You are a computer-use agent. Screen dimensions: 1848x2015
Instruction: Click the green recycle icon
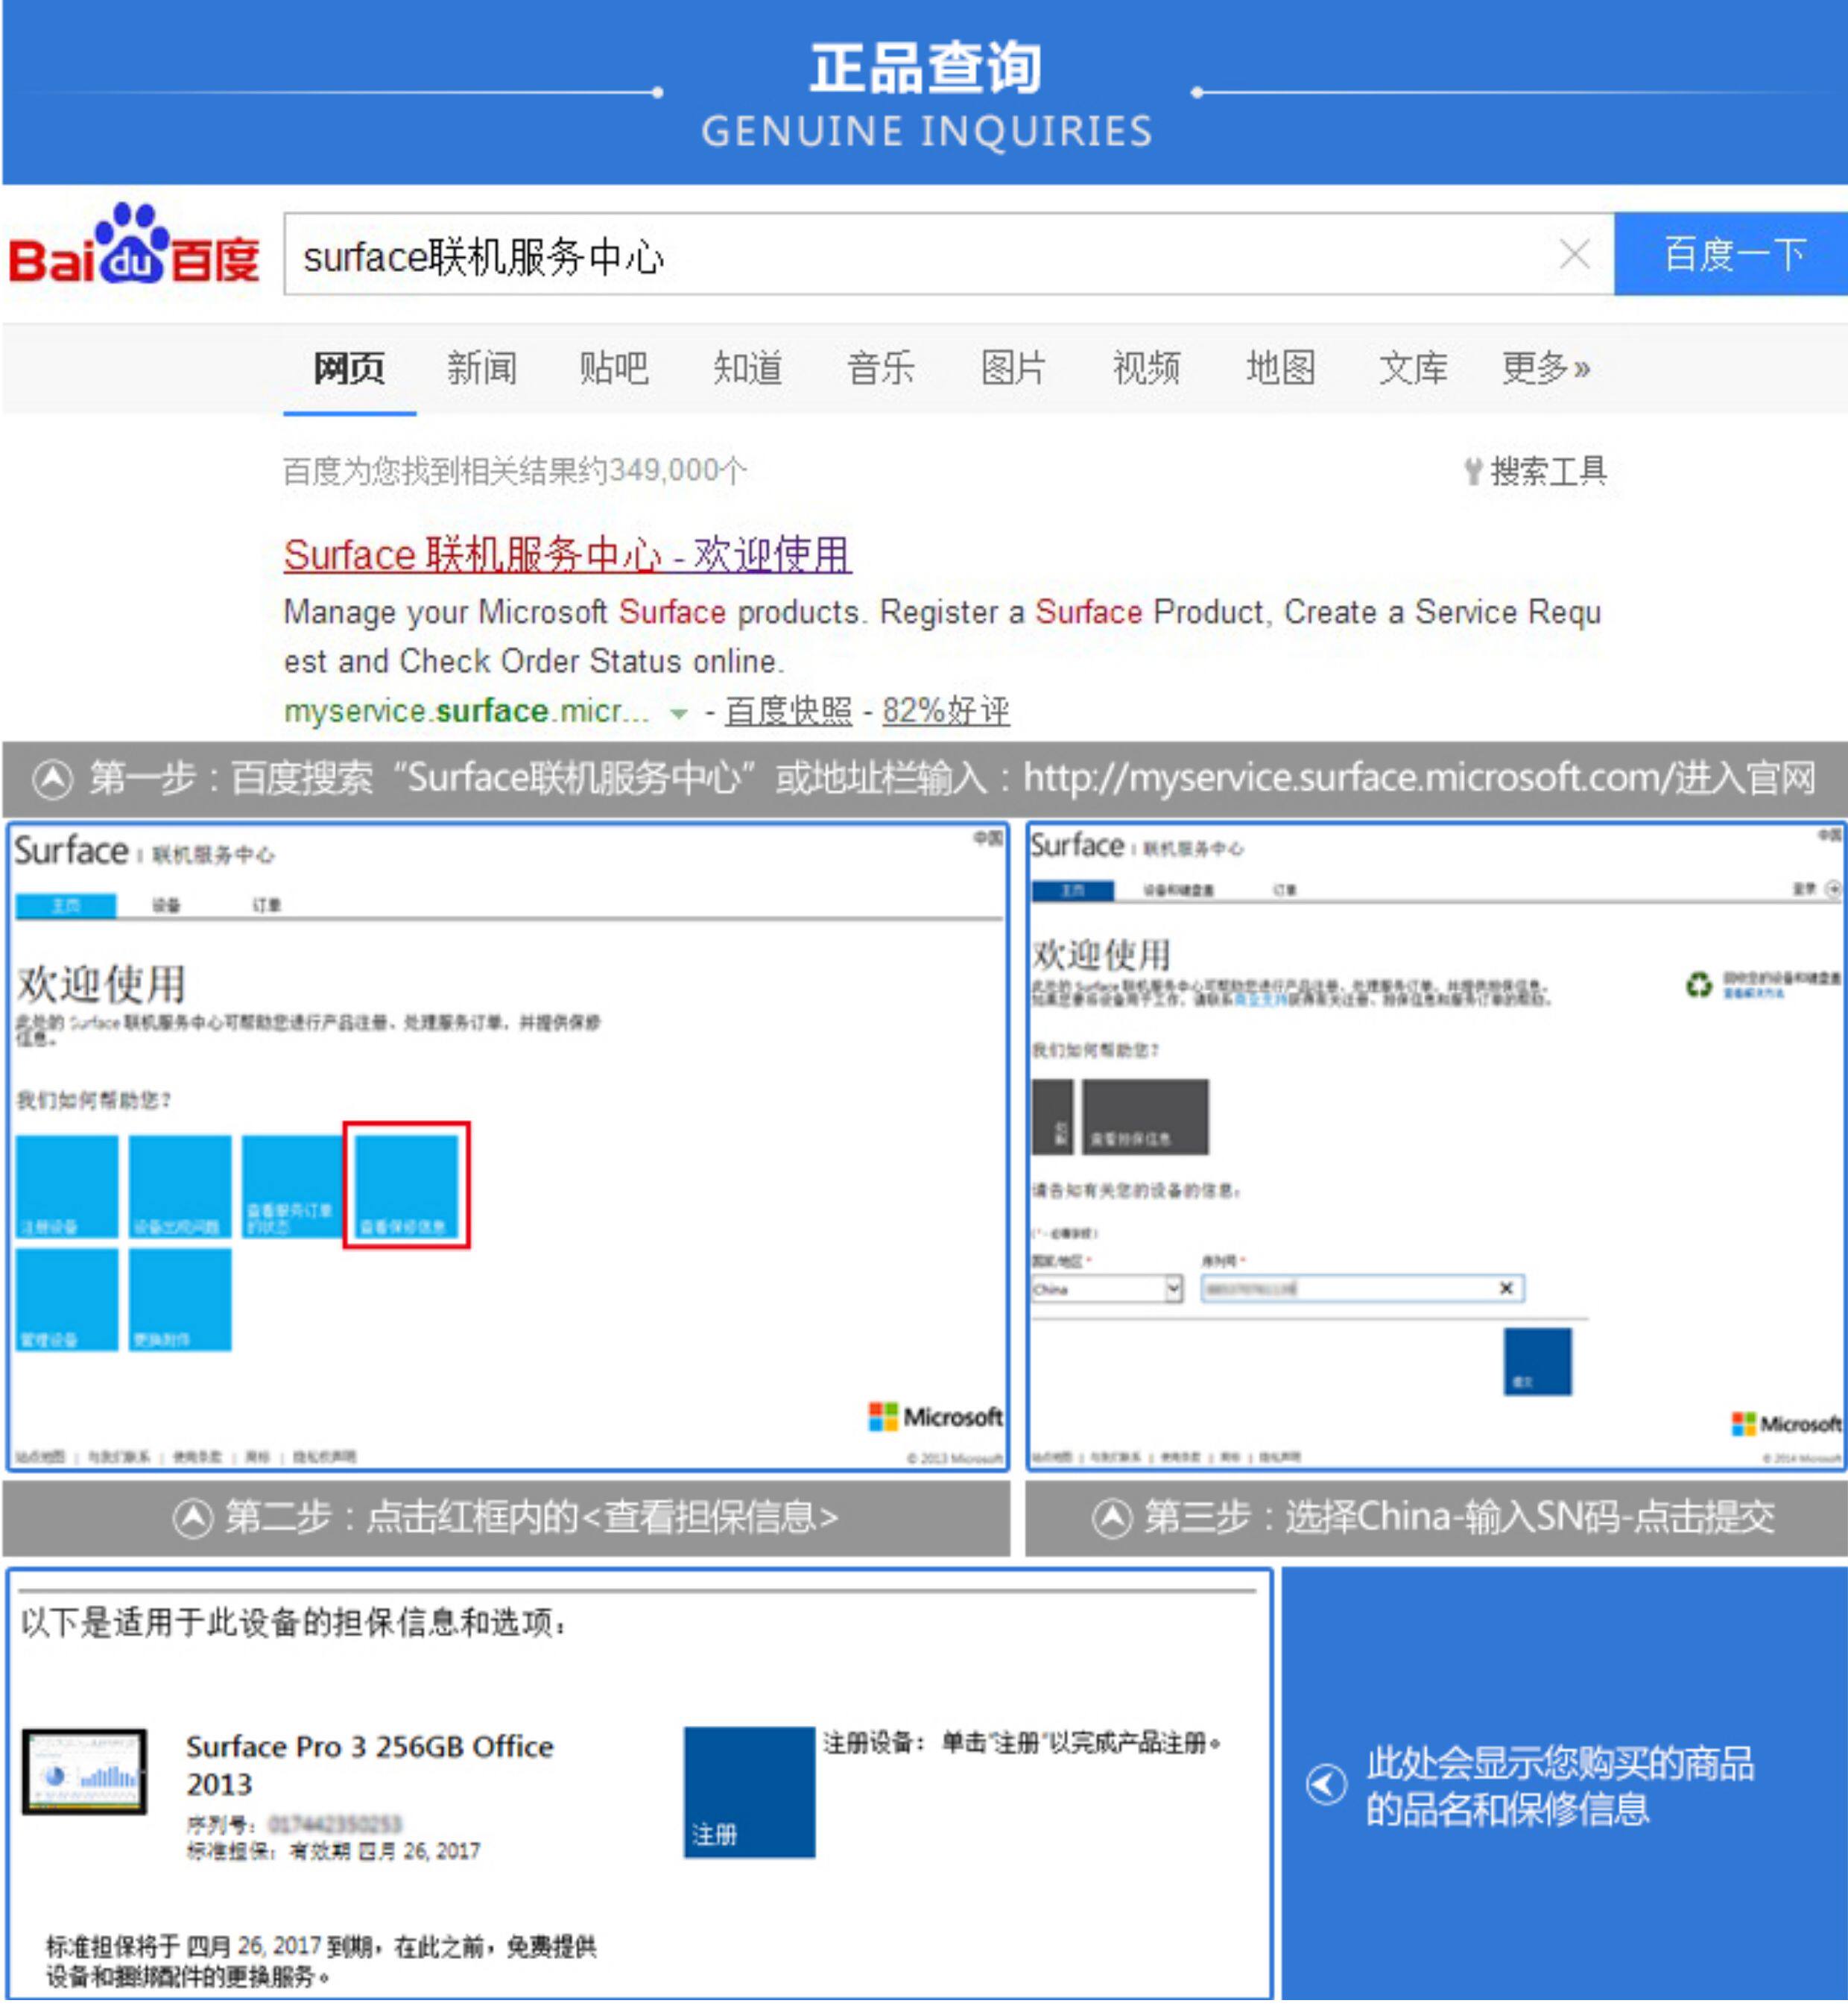1699,984
